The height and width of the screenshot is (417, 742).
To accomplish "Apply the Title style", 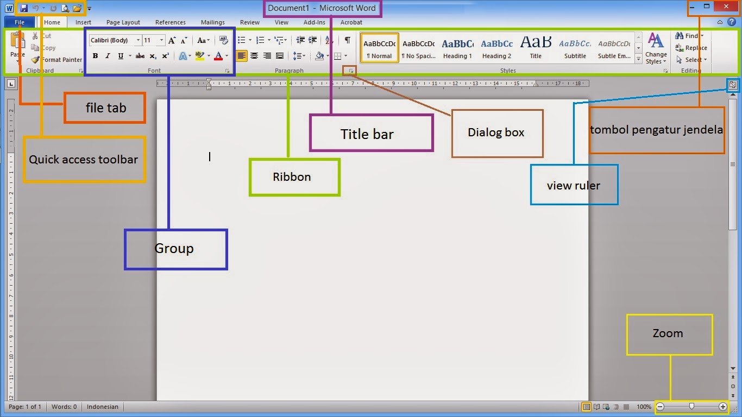I will 536,48.
